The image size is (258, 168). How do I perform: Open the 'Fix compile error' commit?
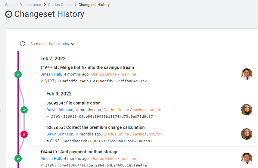pos(83,103)
